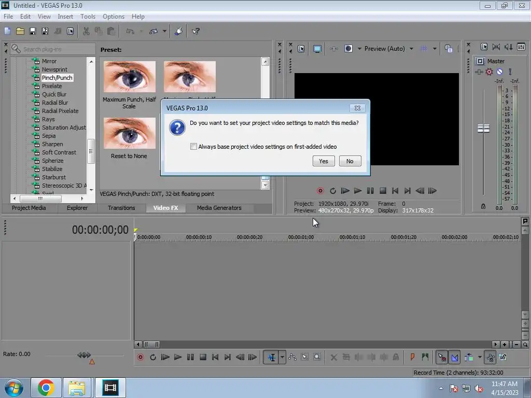Click the Interactive Tutorials toolbar icon
531x398 pixels.
click(178, 31)
